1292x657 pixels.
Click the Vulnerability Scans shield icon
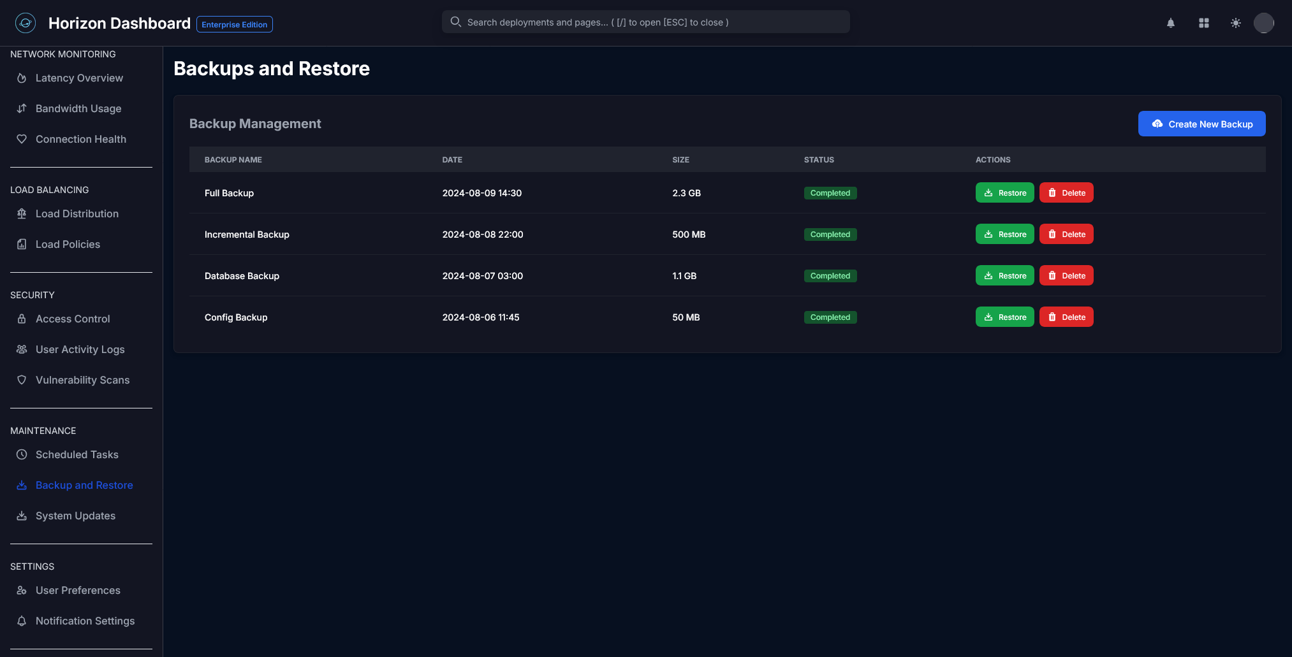coord(22,380)
